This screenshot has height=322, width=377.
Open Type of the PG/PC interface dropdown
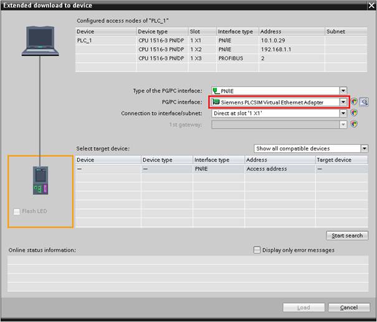click(x=343, y=91)
